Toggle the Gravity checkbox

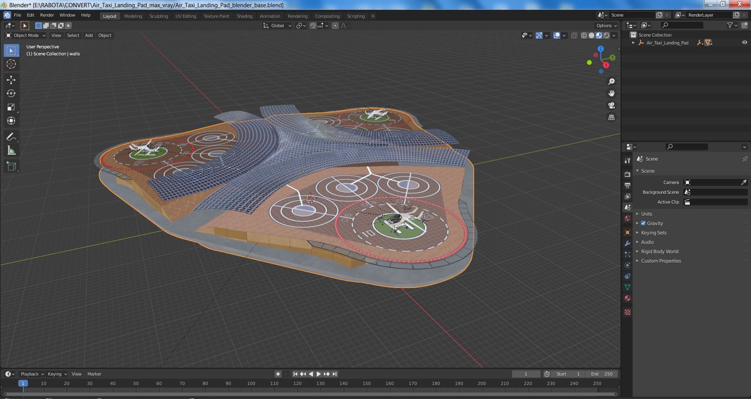click(643, 223)
